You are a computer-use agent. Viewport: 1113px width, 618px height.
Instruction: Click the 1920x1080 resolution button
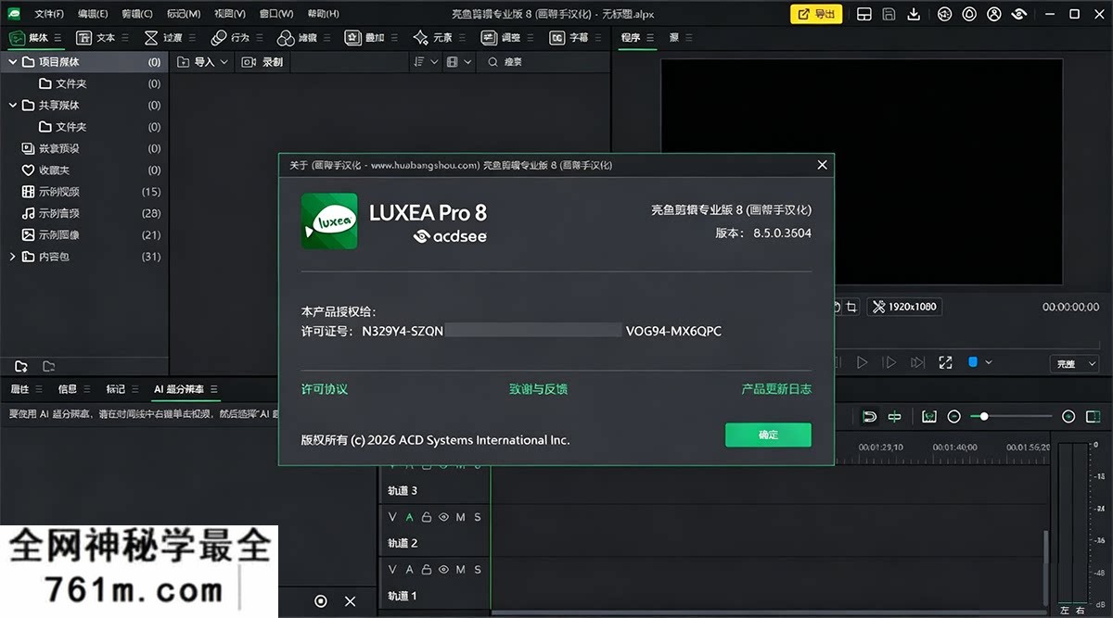click(x=905, y=307)
